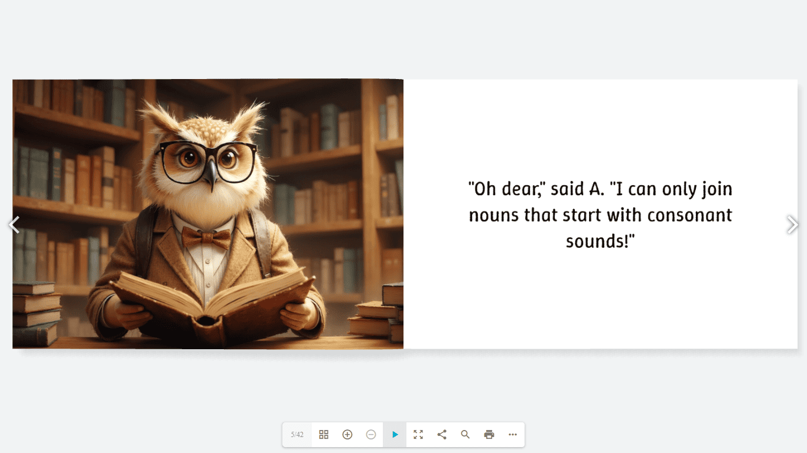Zoom out with the minus icon
807x453 pixels.
click(371, 435)
